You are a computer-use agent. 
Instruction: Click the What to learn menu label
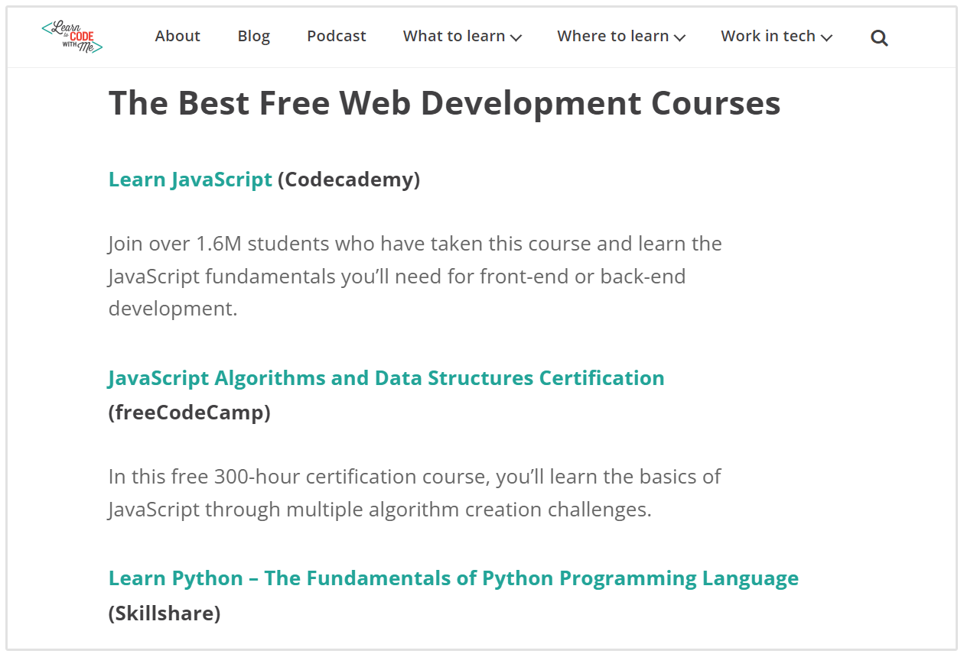click(x=454, y=36)
